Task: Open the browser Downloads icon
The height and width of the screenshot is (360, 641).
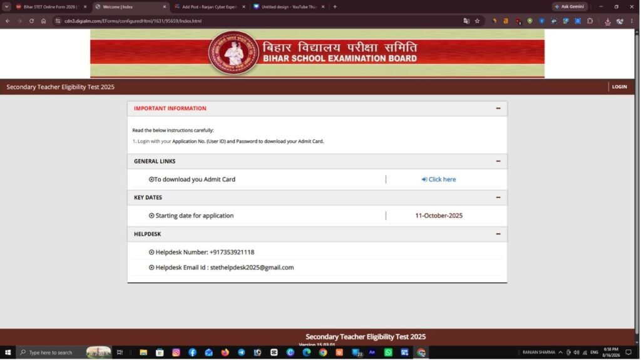Action: pos(608,21)
